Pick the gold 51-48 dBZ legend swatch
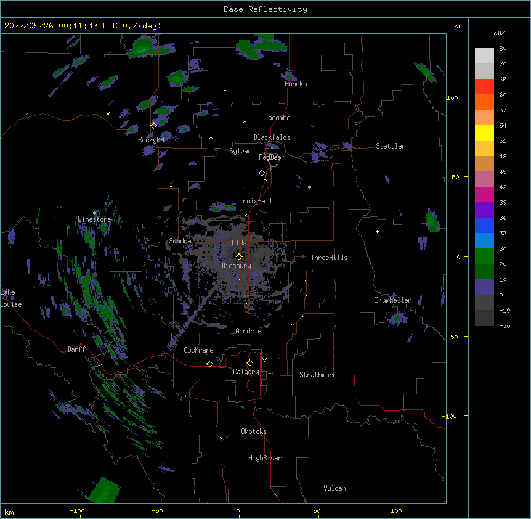The width and height of the screenshot is (531, 519). [x=484, y=149]
